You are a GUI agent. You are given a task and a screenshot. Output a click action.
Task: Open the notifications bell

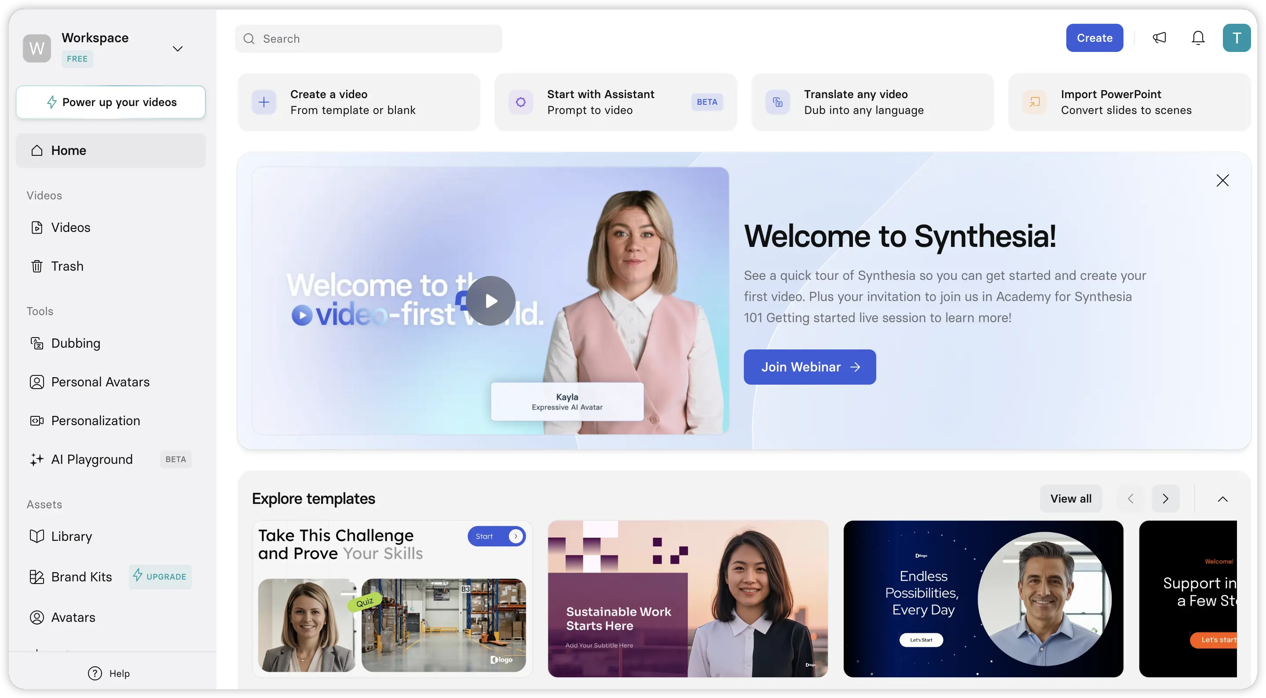(1198, 38)
